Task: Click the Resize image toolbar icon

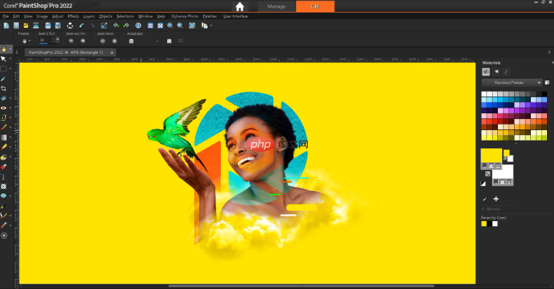Action: click(104, 25)
